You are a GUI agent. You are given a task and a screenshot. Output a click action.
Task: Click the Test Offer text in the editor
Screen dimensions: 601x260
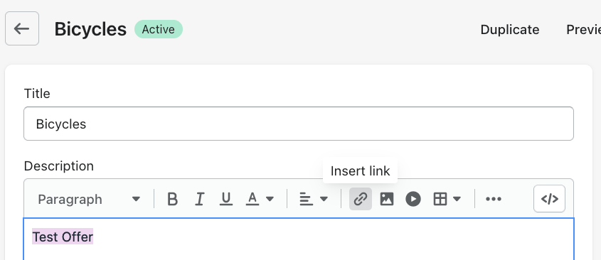click(x=63, y=237)
